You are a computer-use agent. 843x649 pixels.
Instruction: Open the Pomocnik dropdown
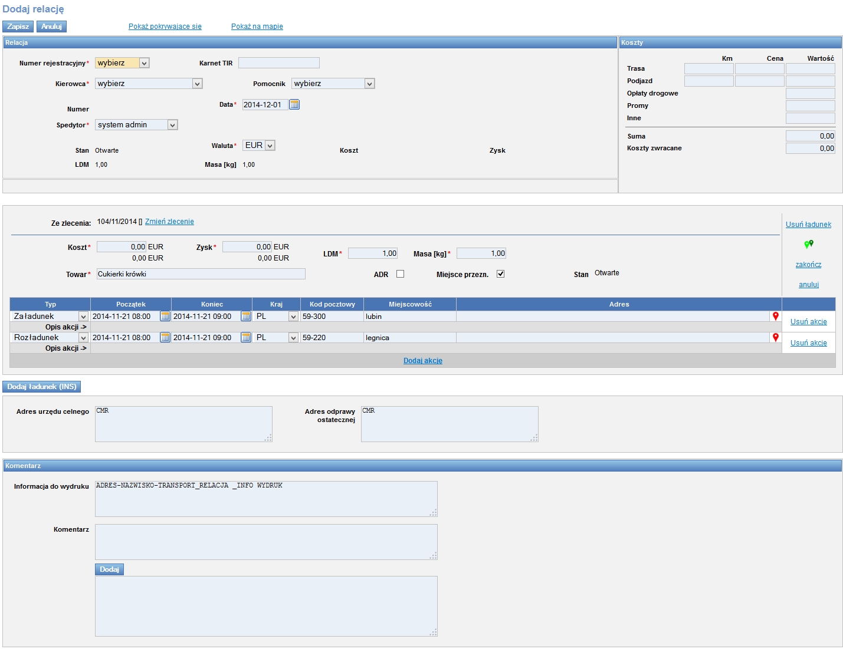333,84
